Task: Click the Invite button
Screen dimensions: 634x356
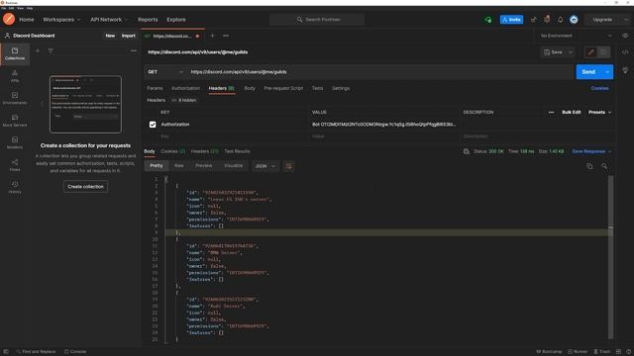Action: click(x=511, y=20)
